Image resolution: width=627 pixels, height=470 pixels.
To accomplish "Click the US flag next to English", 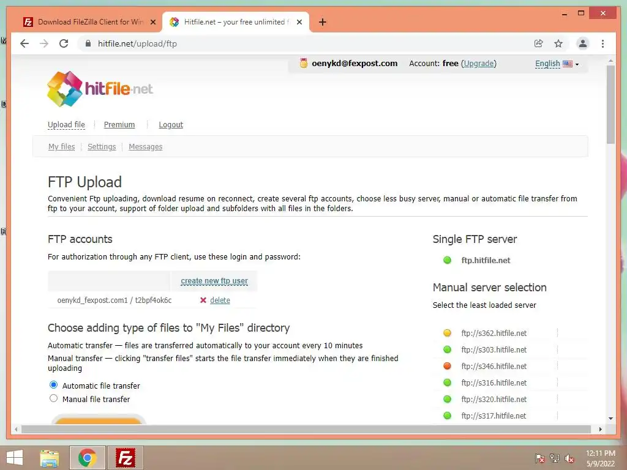I will click(568, 64).
